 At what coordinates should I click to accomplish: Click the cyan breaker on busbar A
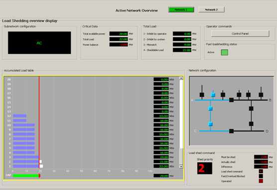[213, 95]
